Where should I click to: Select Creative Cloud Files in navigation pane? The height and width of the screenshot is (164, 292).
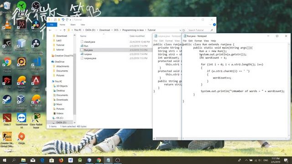[x=62, y=56]
